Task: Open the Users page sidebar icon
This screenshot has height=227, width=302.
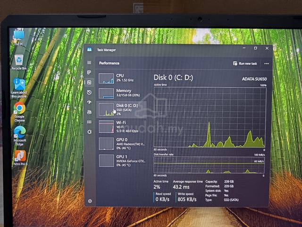Action: (x=89, y=112)
